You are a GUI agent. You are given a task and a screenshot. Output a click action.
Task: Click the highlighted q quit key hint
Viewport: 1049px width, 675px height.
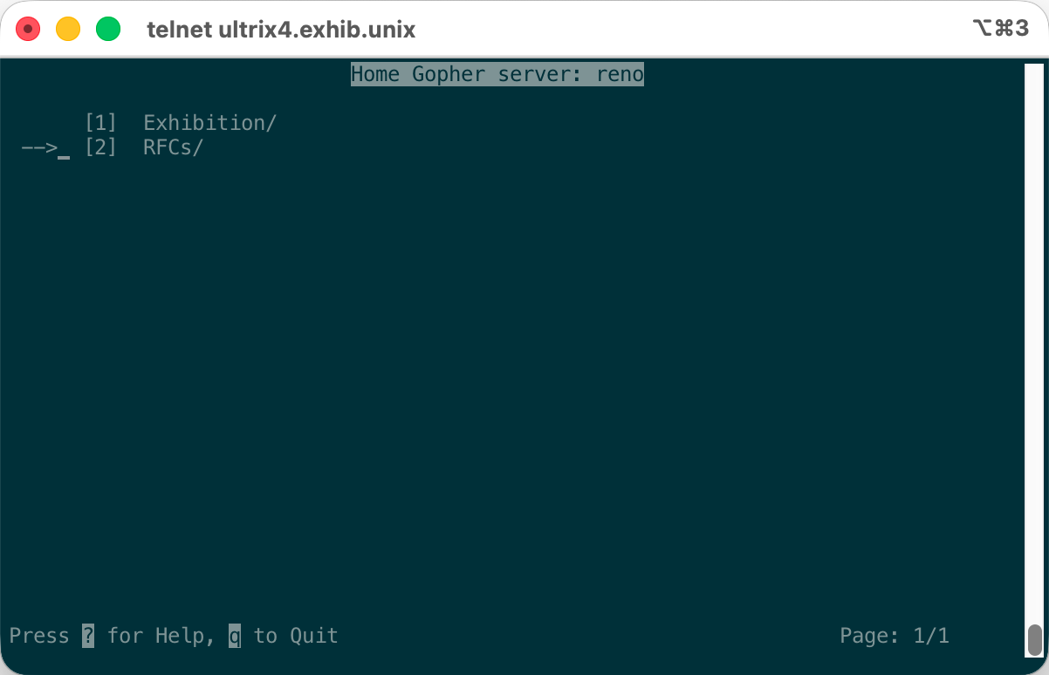(235, 636)
